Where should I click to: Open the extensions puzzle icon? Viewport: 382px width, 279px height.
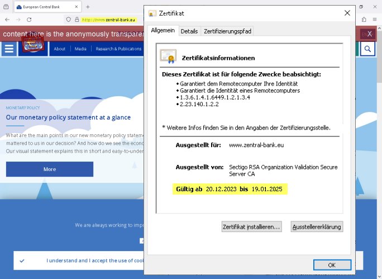tap(364, 20)
